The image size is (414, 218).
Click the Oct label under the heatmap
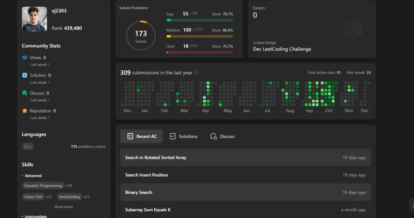coord(329,111)
